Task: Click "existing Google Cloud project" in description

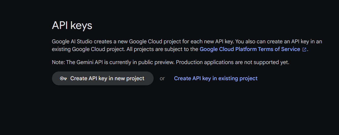Action: [89, 49]
